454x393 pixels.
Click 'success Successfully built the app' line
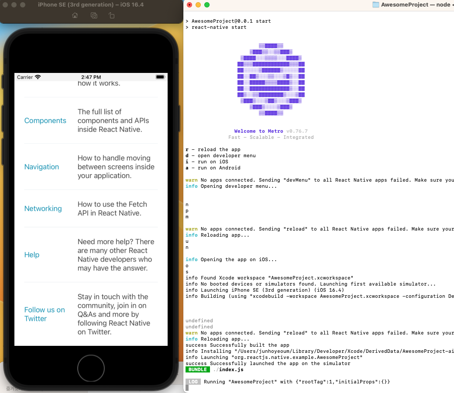point(237,345)
